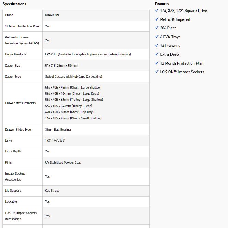This screenshot has height=228, width=228.
Task: Click the checkmark beside 1/4, 3/8, 1/2" Square Drive
Action: click(x=157, y=11)
